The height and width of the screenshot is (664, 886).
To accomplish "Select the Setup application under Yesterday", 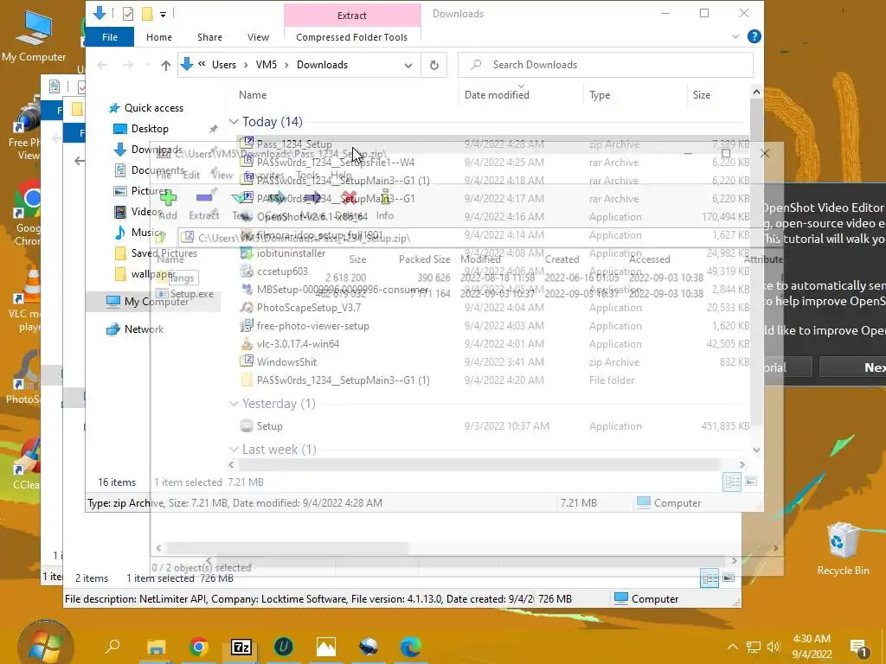I will (270, 426).
